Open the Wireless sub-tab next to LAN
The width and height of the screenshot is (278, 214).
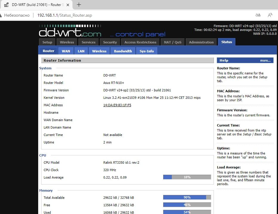(99, 51)
